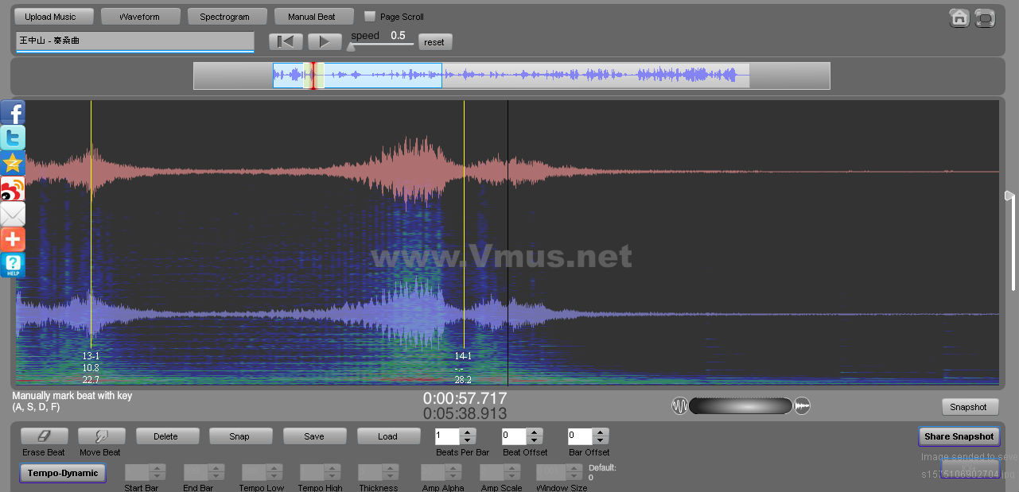Open the Help question mark icon
Image resolution: width=1019 pixels, height=492 pixels.
[13, 265]
